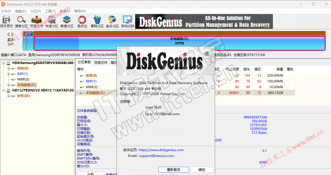Viewport: 331px width, 175px height.
Task: Open the Disk (磁盘) menu
Action: pos(21,11)
